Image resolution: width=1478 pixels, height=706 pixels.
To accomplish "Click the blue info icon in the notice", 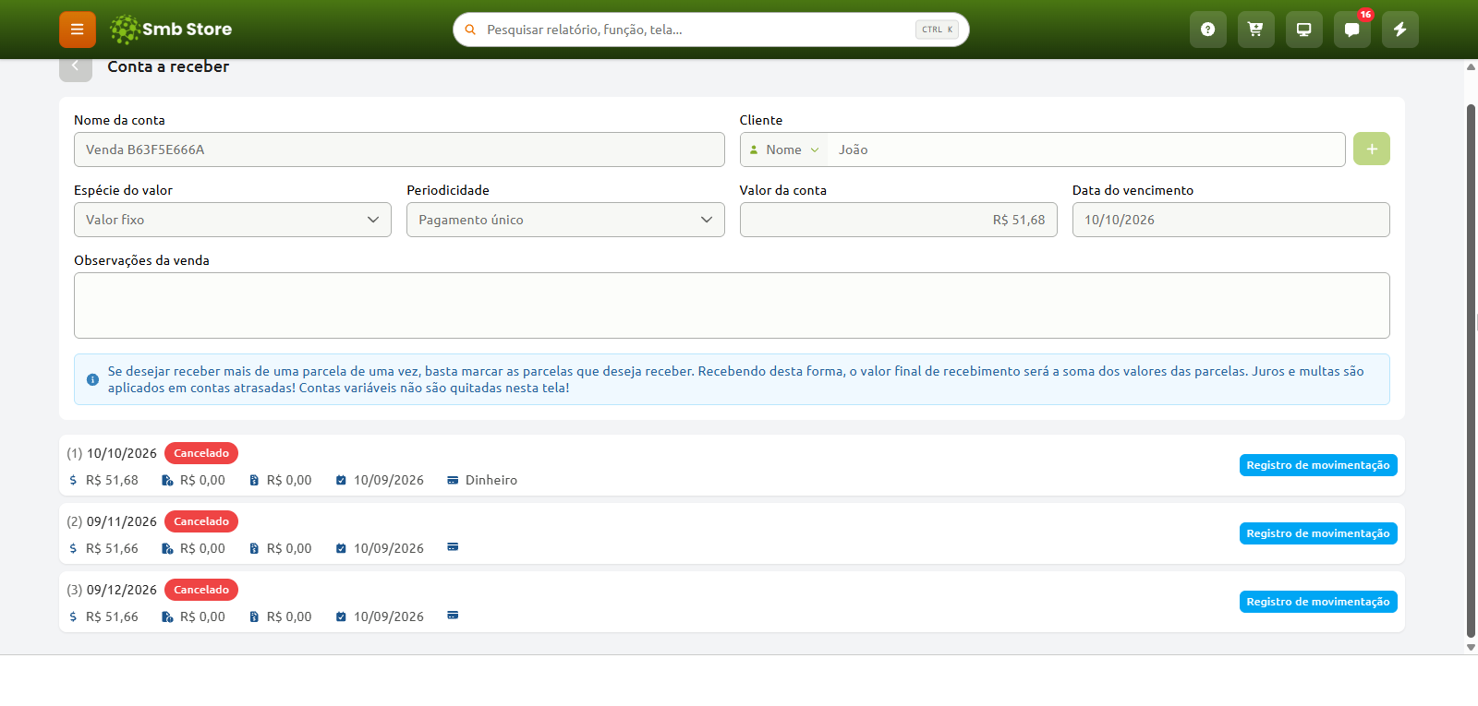I will coord(92,379).
